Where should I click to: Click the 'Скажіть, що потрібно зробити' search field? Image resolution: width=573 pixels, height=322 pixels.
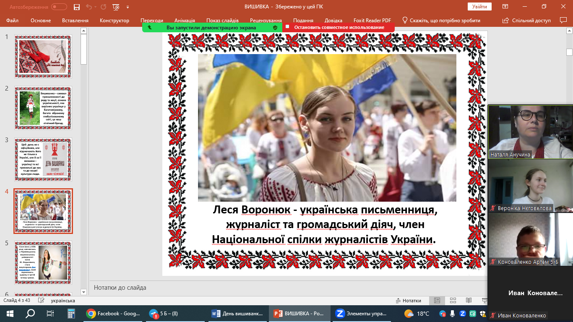click(x=441, y=20)
